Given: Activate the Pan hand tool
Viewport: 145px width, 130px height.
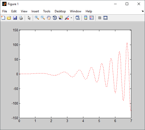Looking at the screenshot, I should (49, 18).
